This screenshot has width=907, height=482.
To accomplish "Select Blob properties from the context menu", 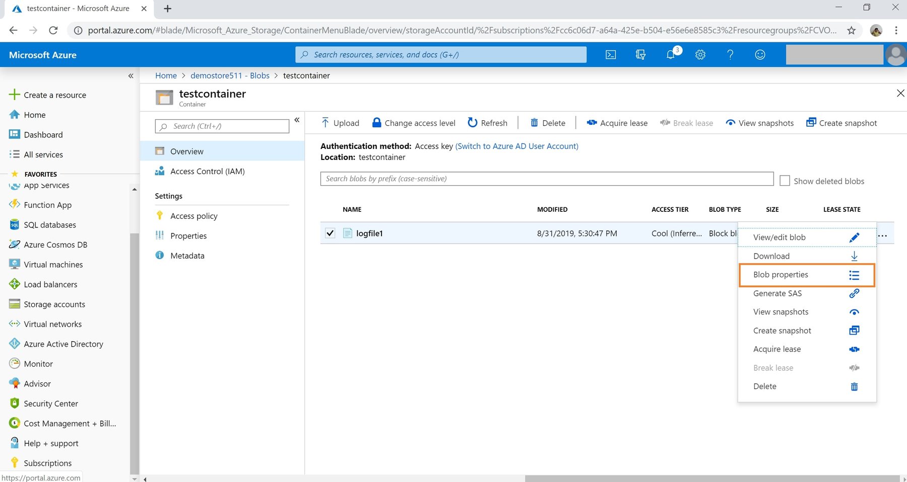I will click(x=780, y=275).
